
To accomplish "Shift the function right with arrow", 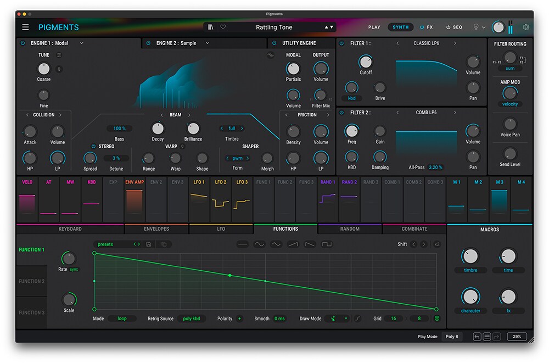I will pos(424,244).
